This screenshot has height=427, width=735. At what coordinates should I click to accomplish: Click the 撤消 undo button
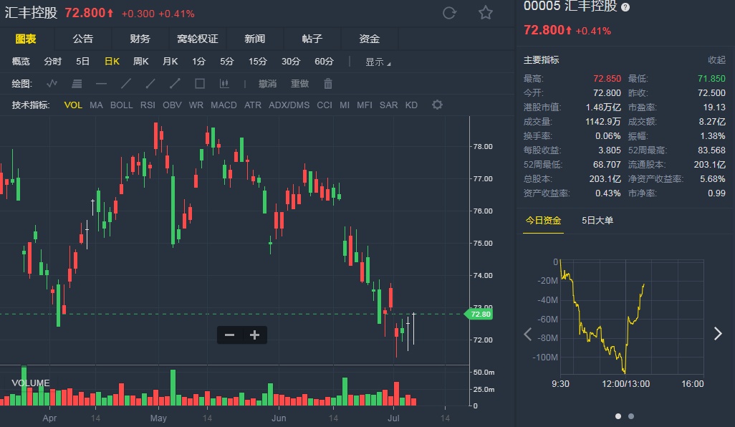(267, 84)
